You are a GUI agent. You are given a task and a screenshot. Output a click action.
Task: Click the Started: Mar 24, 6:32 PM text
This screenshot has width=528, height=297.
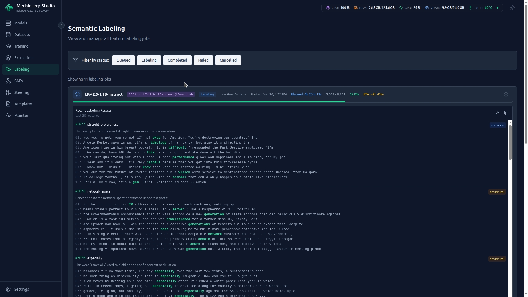pos(268,94)
